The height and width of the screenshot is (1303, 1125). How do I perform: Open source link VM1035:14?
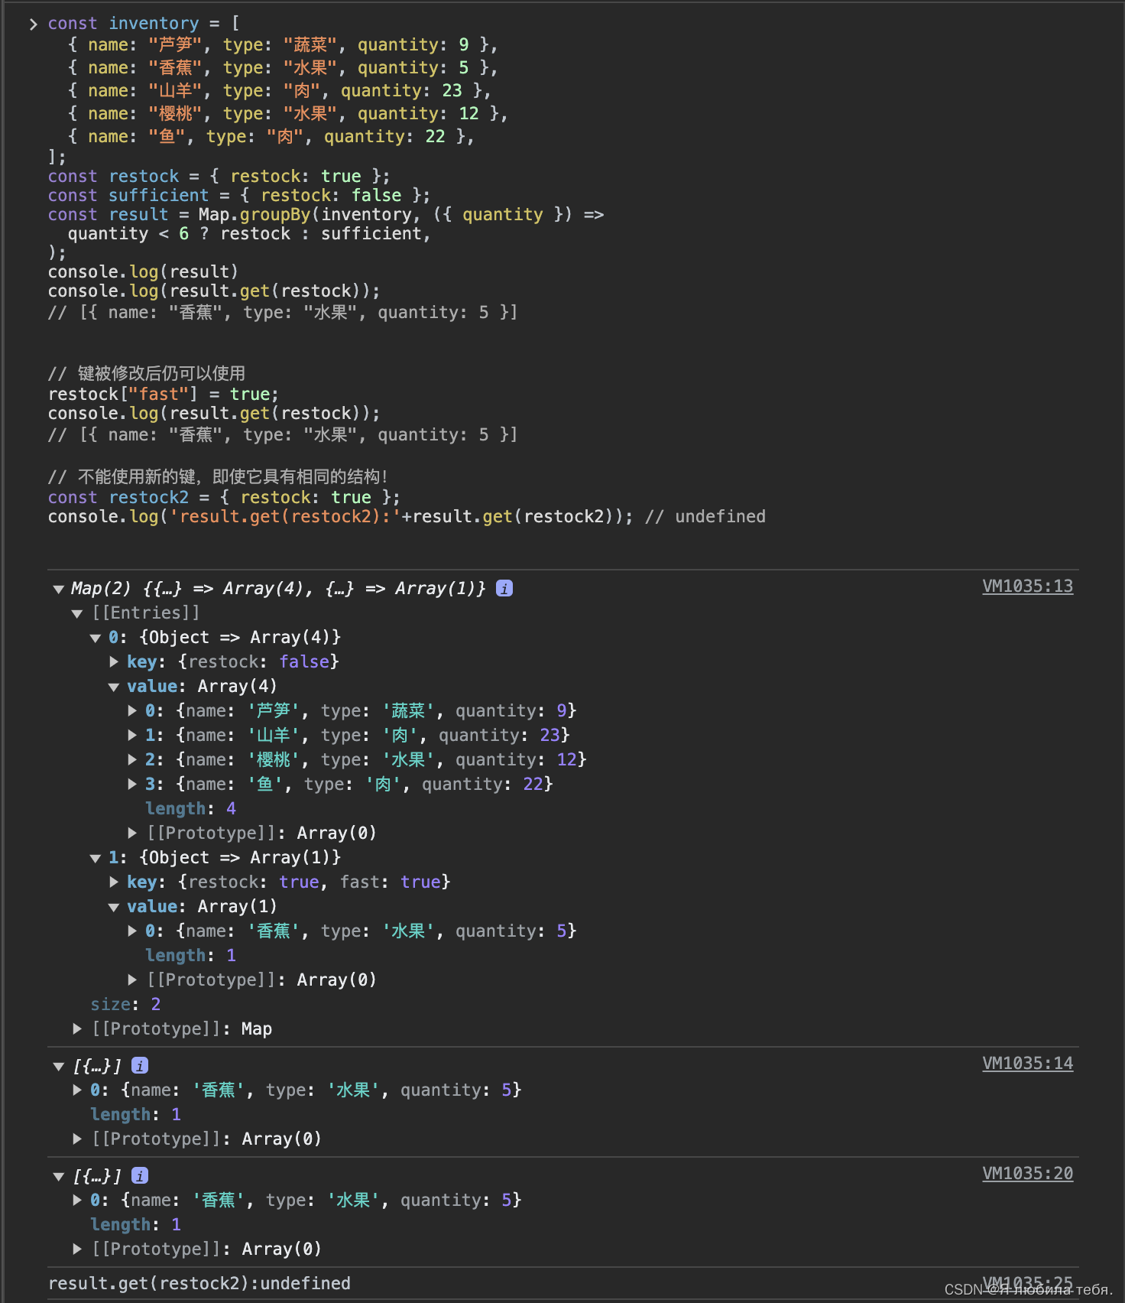point(1027,1064)
